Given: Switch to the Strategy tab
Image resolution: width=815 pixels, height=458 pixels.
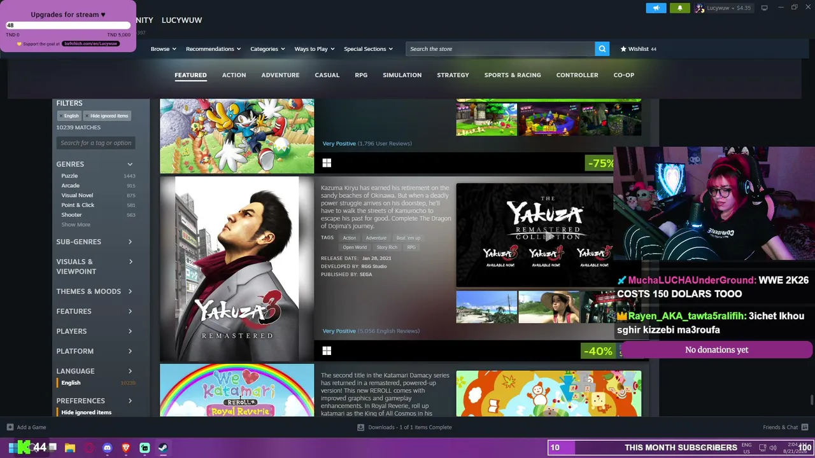Looking at the screenshot, I should 453,75.
